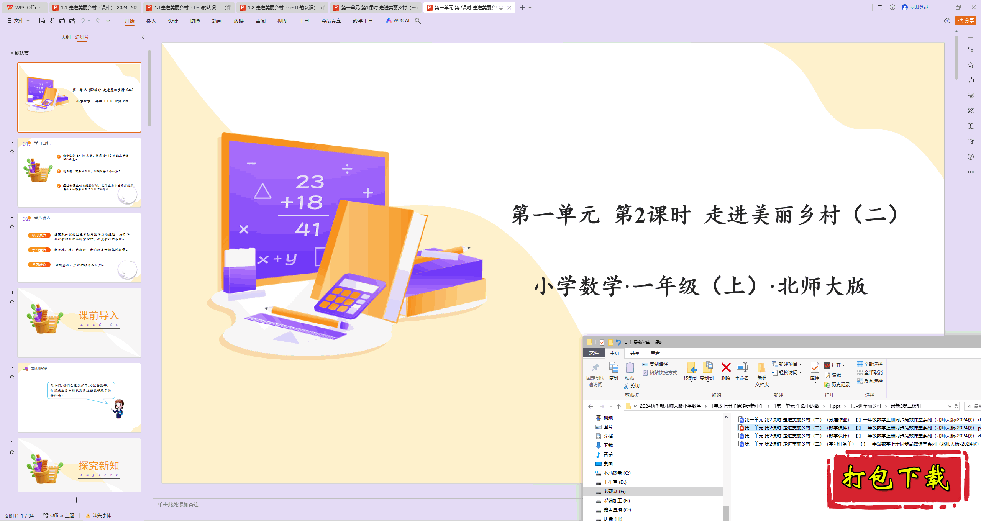The image size is (981, 521).
Task: Click the Undo arrow icon in WPS
Action: [82, 21]
